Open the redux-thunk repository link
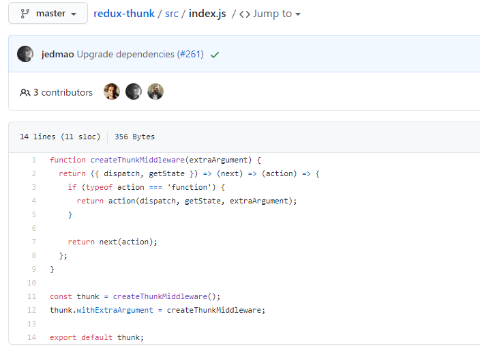This screenshot has height=353, width=480. pyautogui.click(x=124, y=14)
